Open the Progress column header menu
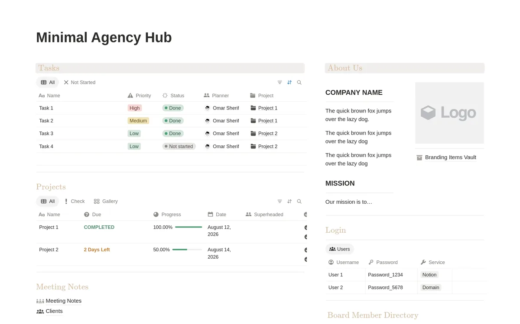The image size is (520, 324). 167,215
